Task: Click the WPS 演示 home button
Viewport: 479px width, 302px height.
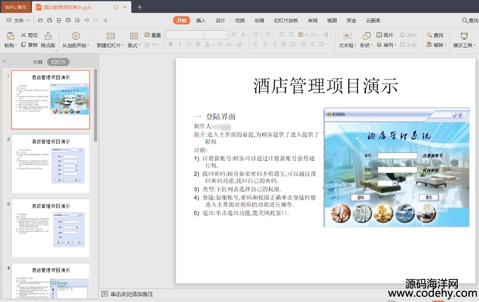Action: pos(16,8)
